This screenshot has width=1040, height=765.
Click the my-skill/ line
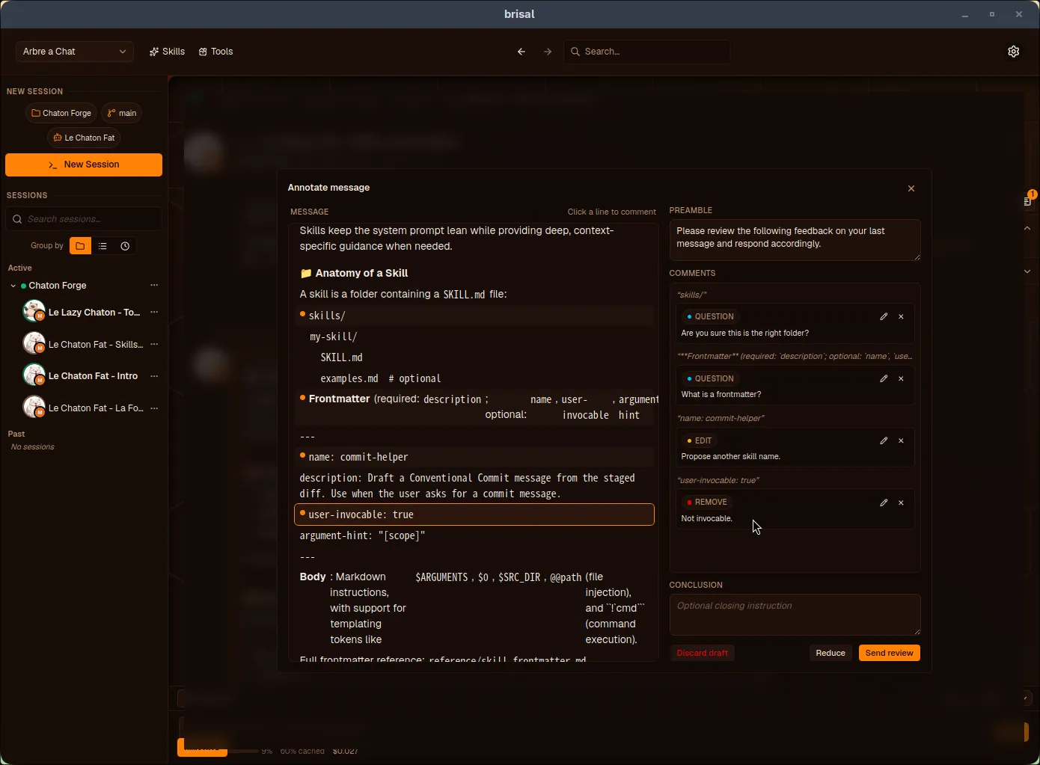[474, 337]
